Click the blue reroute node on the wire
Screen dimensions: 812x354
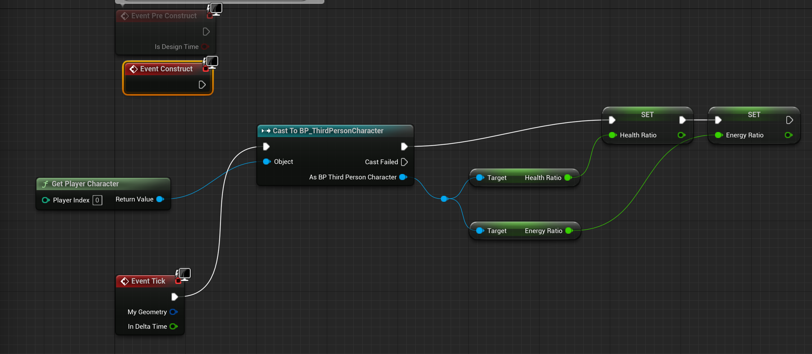444,199
